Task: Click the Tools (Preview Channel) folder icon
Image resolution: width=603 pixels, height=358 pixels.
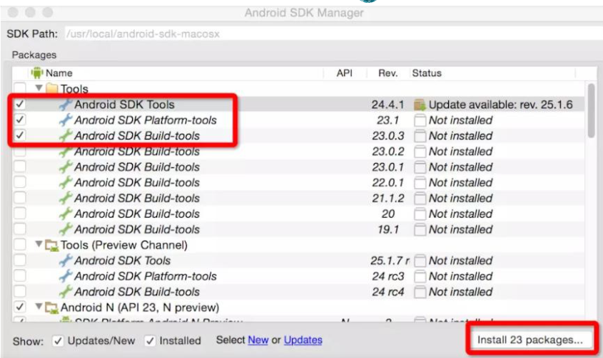Action: (x=52, y=245)
